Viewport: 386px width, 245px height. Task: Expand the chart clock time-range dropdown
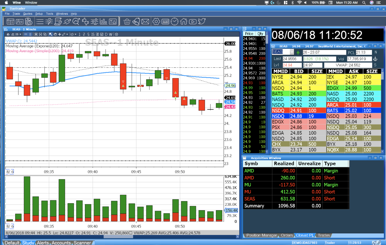point(76,34)
